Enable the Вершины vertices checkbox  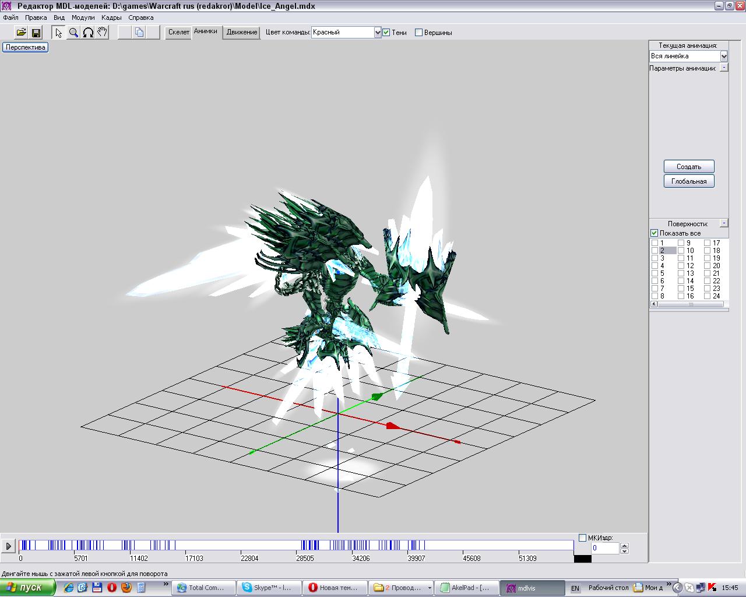tap(418, 33)
